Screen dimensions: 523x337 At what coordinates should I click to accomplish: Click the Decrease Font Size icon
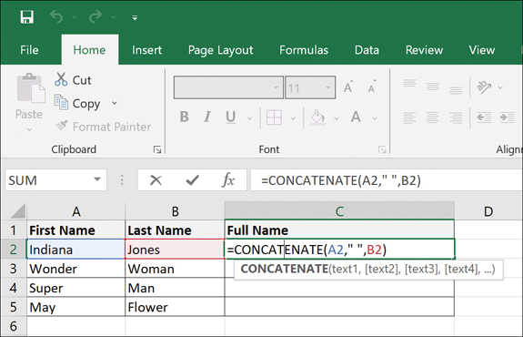point(372,87)
